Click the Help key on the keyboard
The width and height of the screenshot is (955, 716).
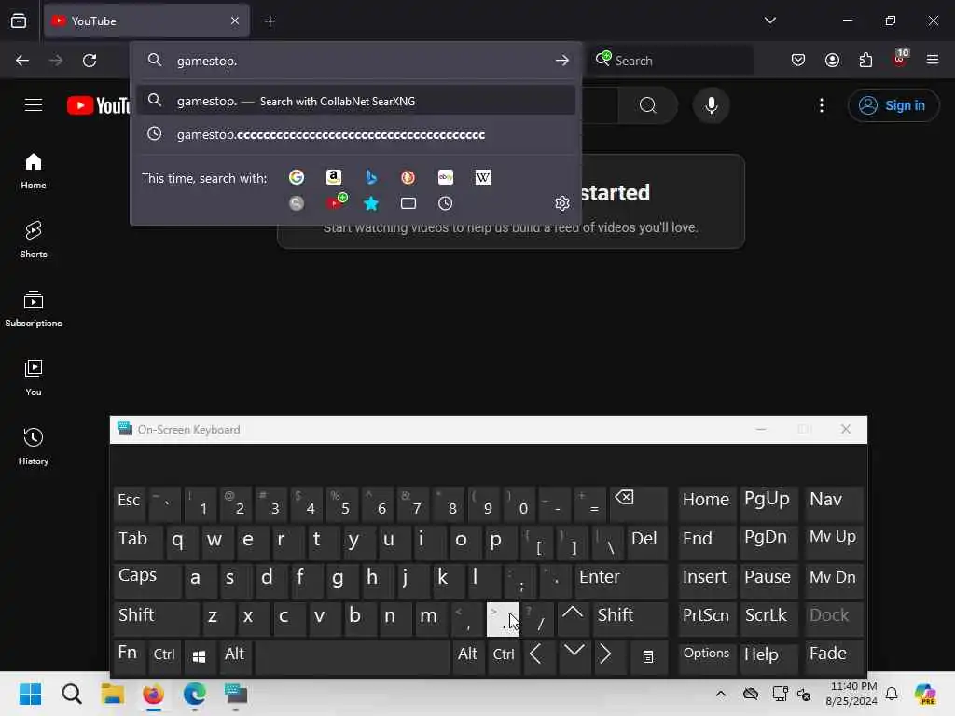[768, 655]
